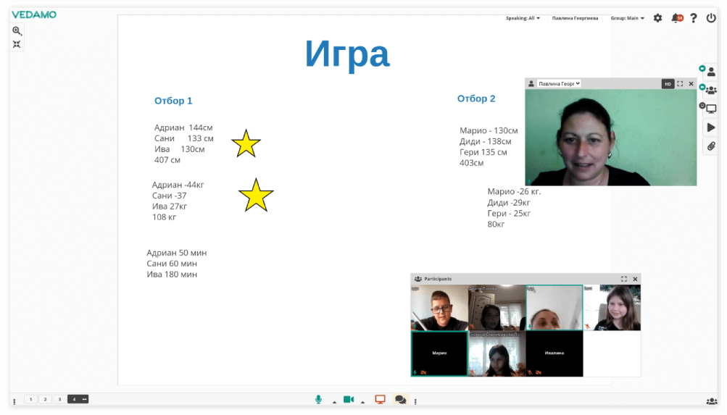This screenshot has height=415, width=727.
Task: Maximize the Participants panel to fullscreen
Action: click(623, 279)
